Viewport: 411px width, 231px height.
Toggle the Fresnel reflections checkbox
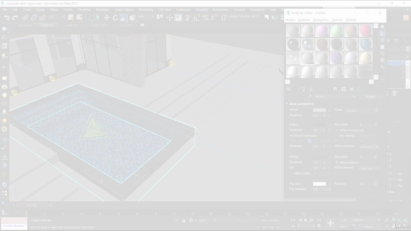click(x=291, y=135)
